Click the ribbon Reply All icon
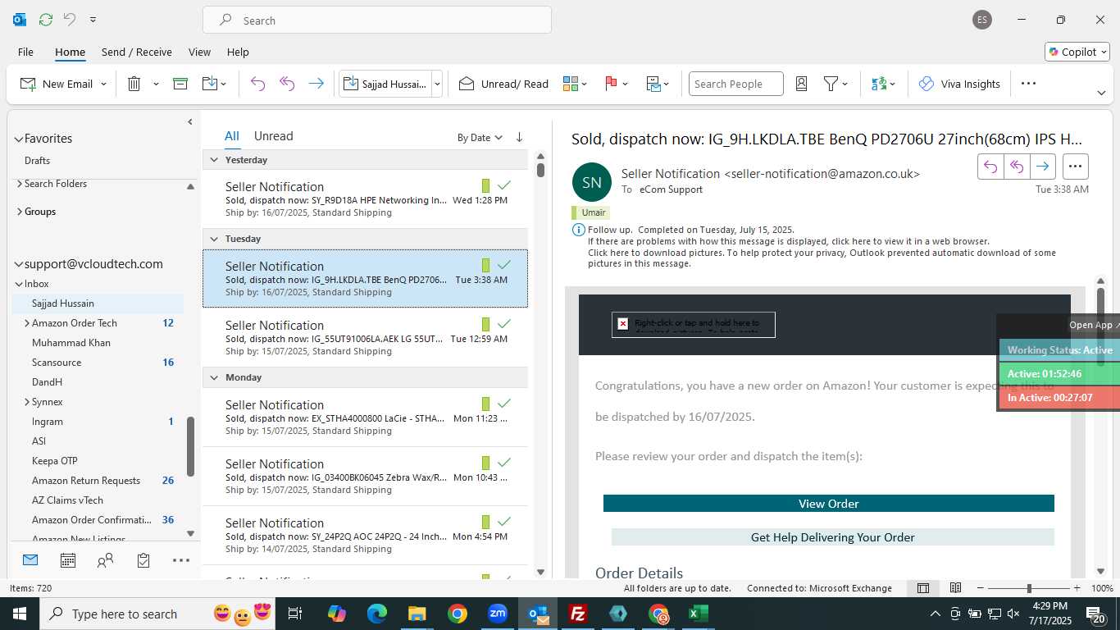Screen dimensions: 1120x630 (287, 84)
